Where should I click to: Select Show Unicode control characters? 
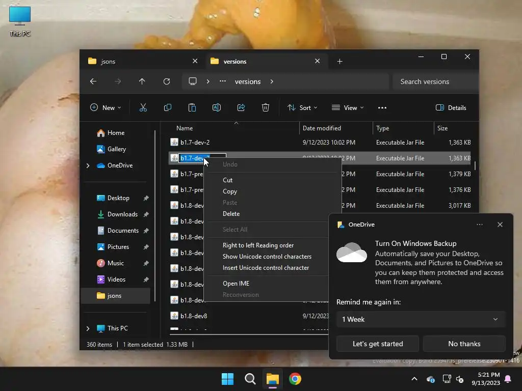pos(267,257)
